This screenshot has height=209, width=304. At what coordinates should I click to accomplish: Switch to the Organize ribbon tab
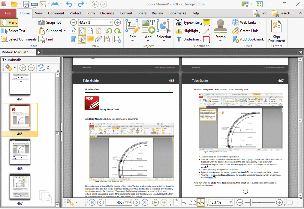(x=107, y=13)
